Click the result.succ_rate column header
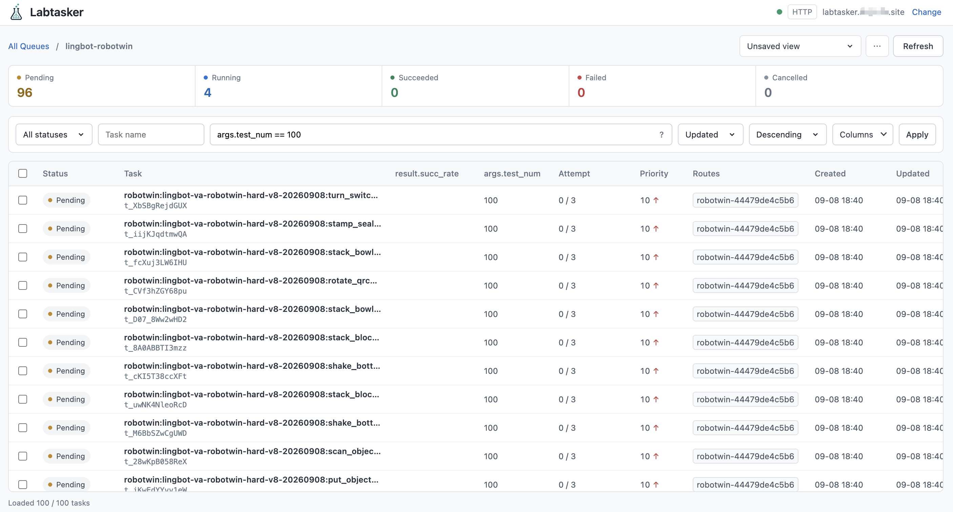 (x=427, y=173)
